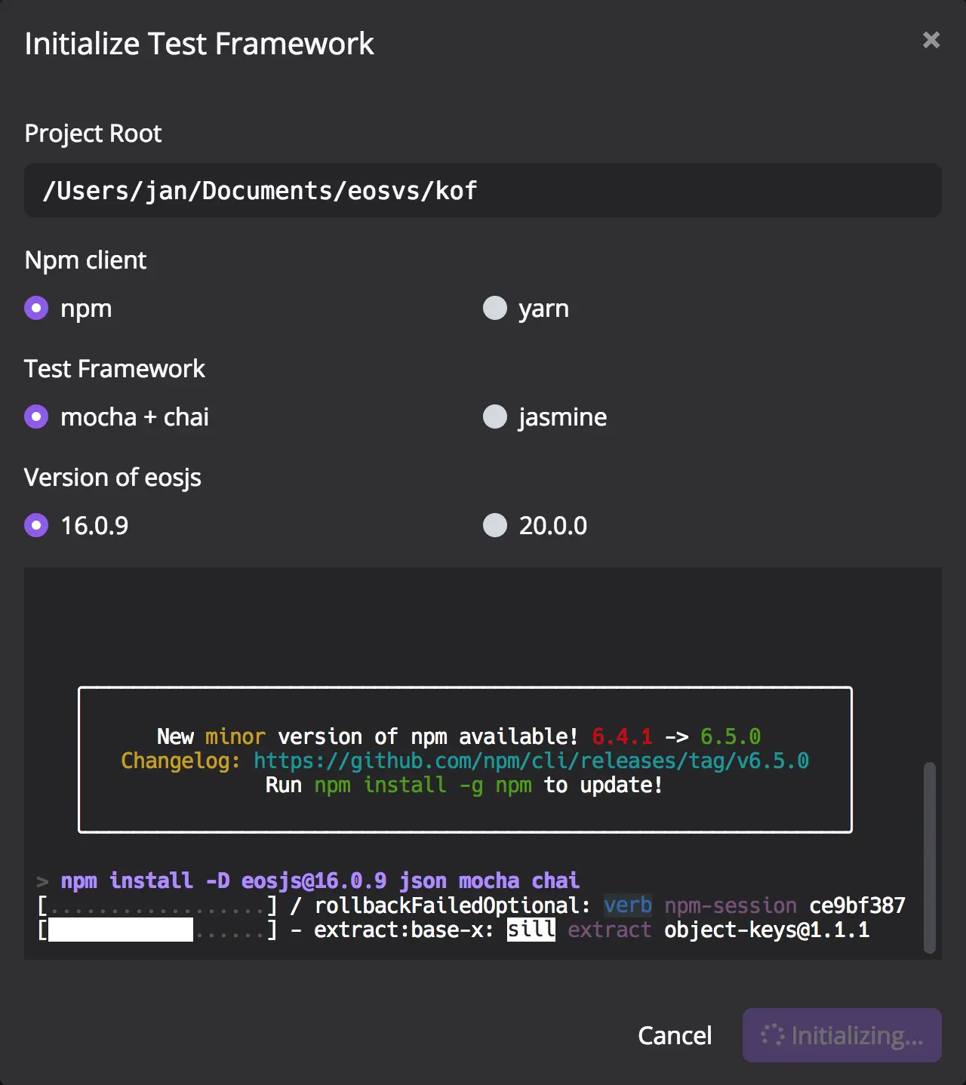Select the npm client radio button
The image size is (966, 1085).
pyautogui.click(x=36, y=308)
